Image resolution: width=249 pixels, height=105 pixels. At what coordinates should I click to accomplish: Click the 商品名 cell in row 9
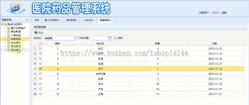tap(101, 89)
